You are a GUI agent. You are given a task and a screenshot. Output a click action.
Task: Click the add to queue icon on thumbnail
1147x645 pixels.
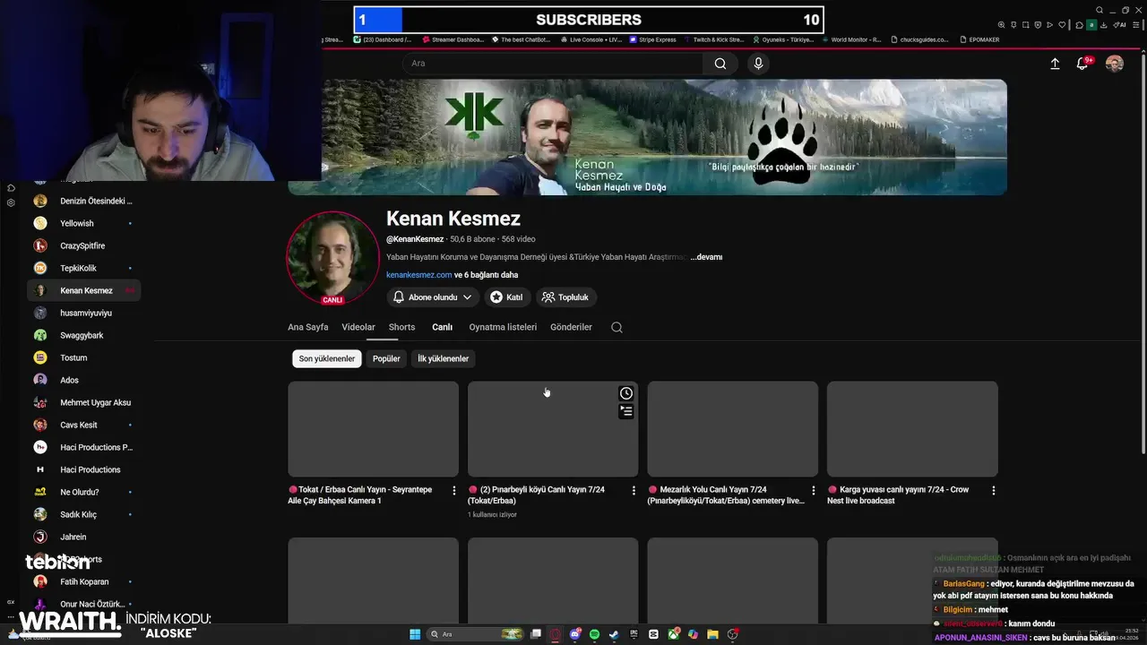click(x=626, y=411)
